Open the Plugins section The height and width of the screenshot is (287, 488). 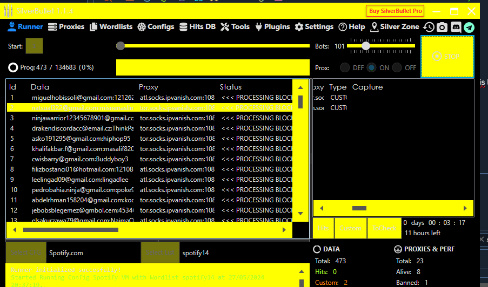[272, 26]
